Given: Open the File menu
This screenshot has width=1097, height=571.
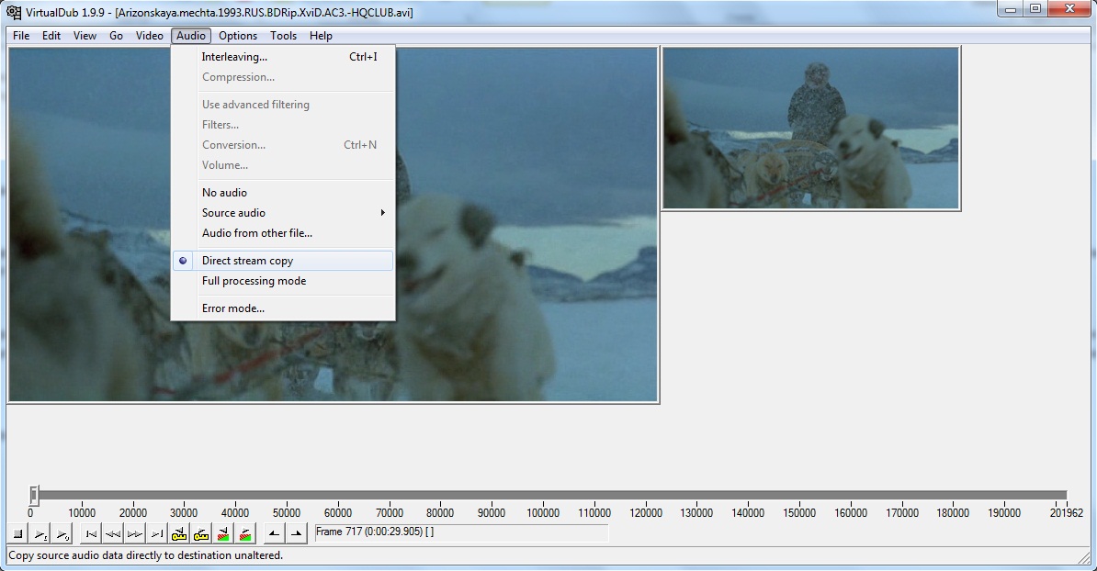Looking at the screenshot, I should pos(21,36).
